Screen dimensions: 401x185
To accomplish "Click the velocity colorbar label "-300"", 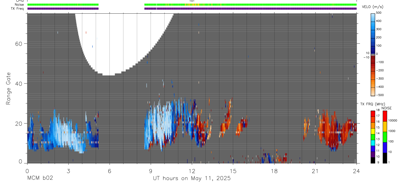I will (379, 79).
